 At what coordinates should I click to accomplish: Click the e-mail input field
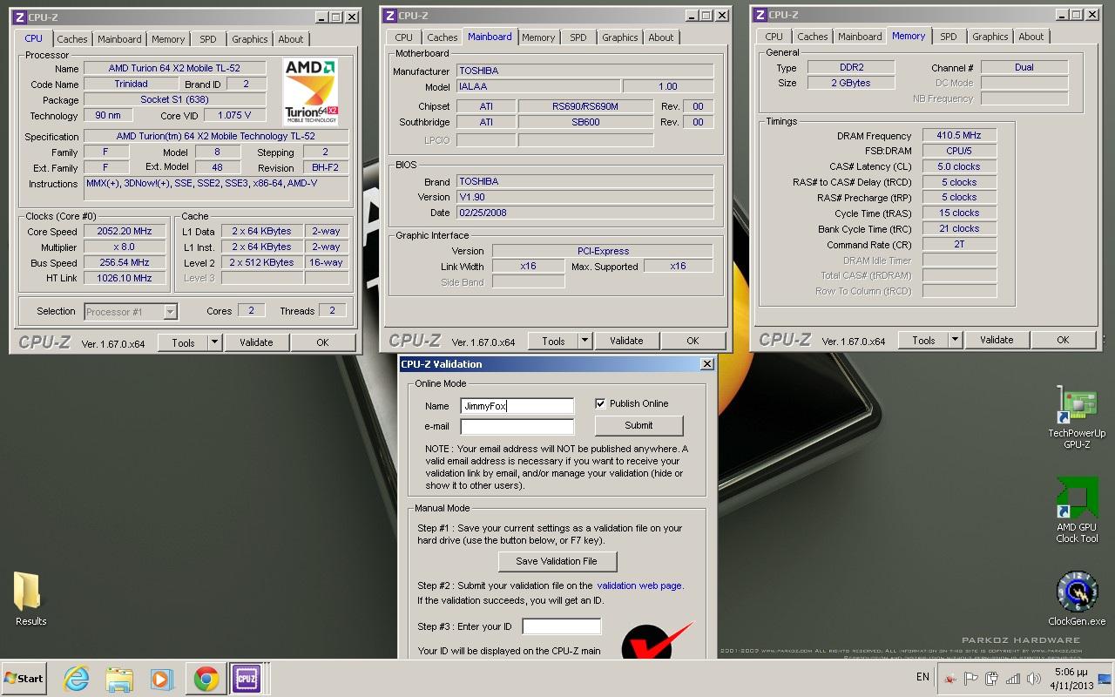point(517,427)
